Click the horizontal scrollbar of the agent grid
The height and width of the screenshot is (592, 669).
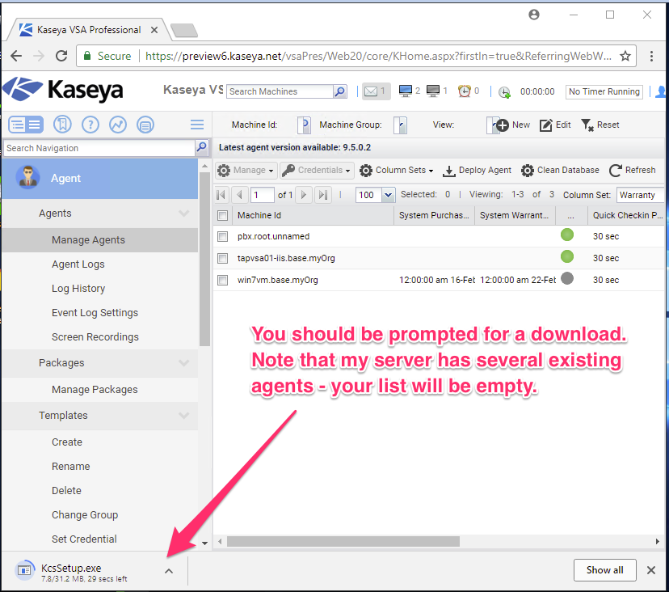[343, 542]
